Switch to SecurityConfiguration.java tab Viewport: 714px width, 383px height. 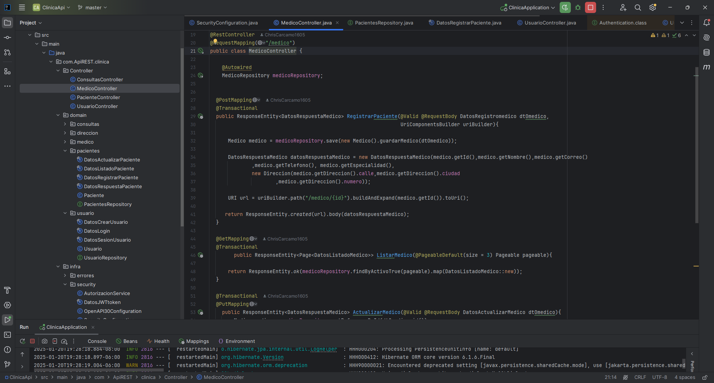223,23
